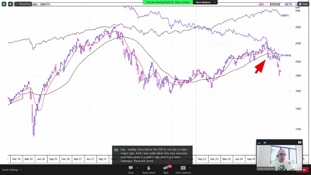311x175 pixels.
Task: Click the '1400' price scale label
Action: coord(298,109)
